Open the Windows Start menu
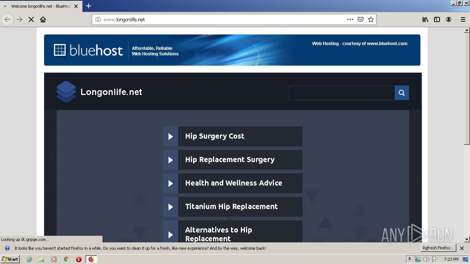This screenshot has width=470, height=264. (x=10, y=259)
